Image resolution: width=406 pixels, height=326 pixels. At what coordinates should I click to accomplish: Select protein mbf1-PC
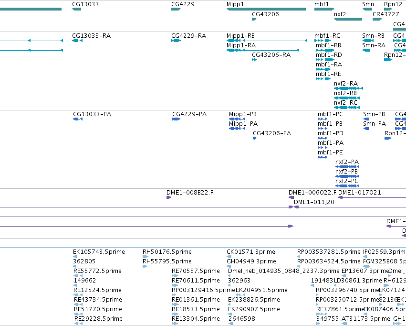click(323, 119)
